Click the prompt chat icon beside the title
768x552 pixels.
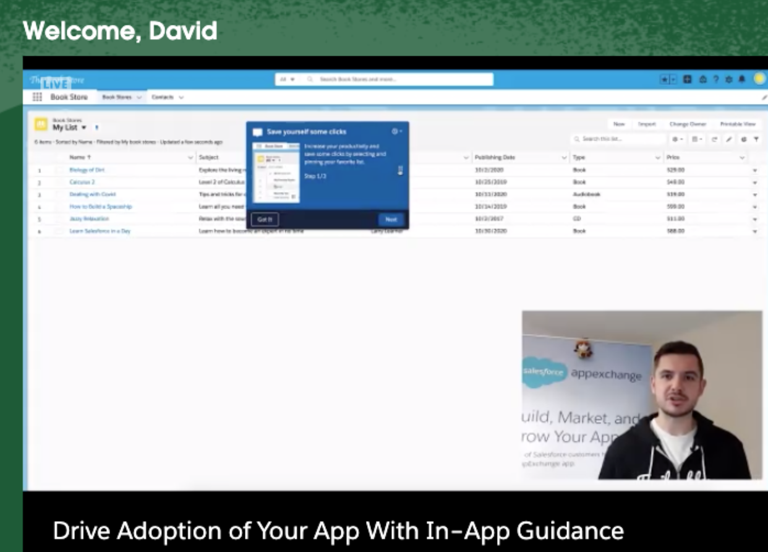258,132
